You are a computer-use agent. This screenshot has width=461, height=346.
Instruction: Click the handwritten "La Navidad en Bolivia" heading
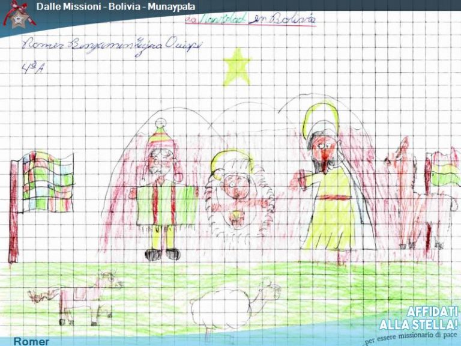250,20
